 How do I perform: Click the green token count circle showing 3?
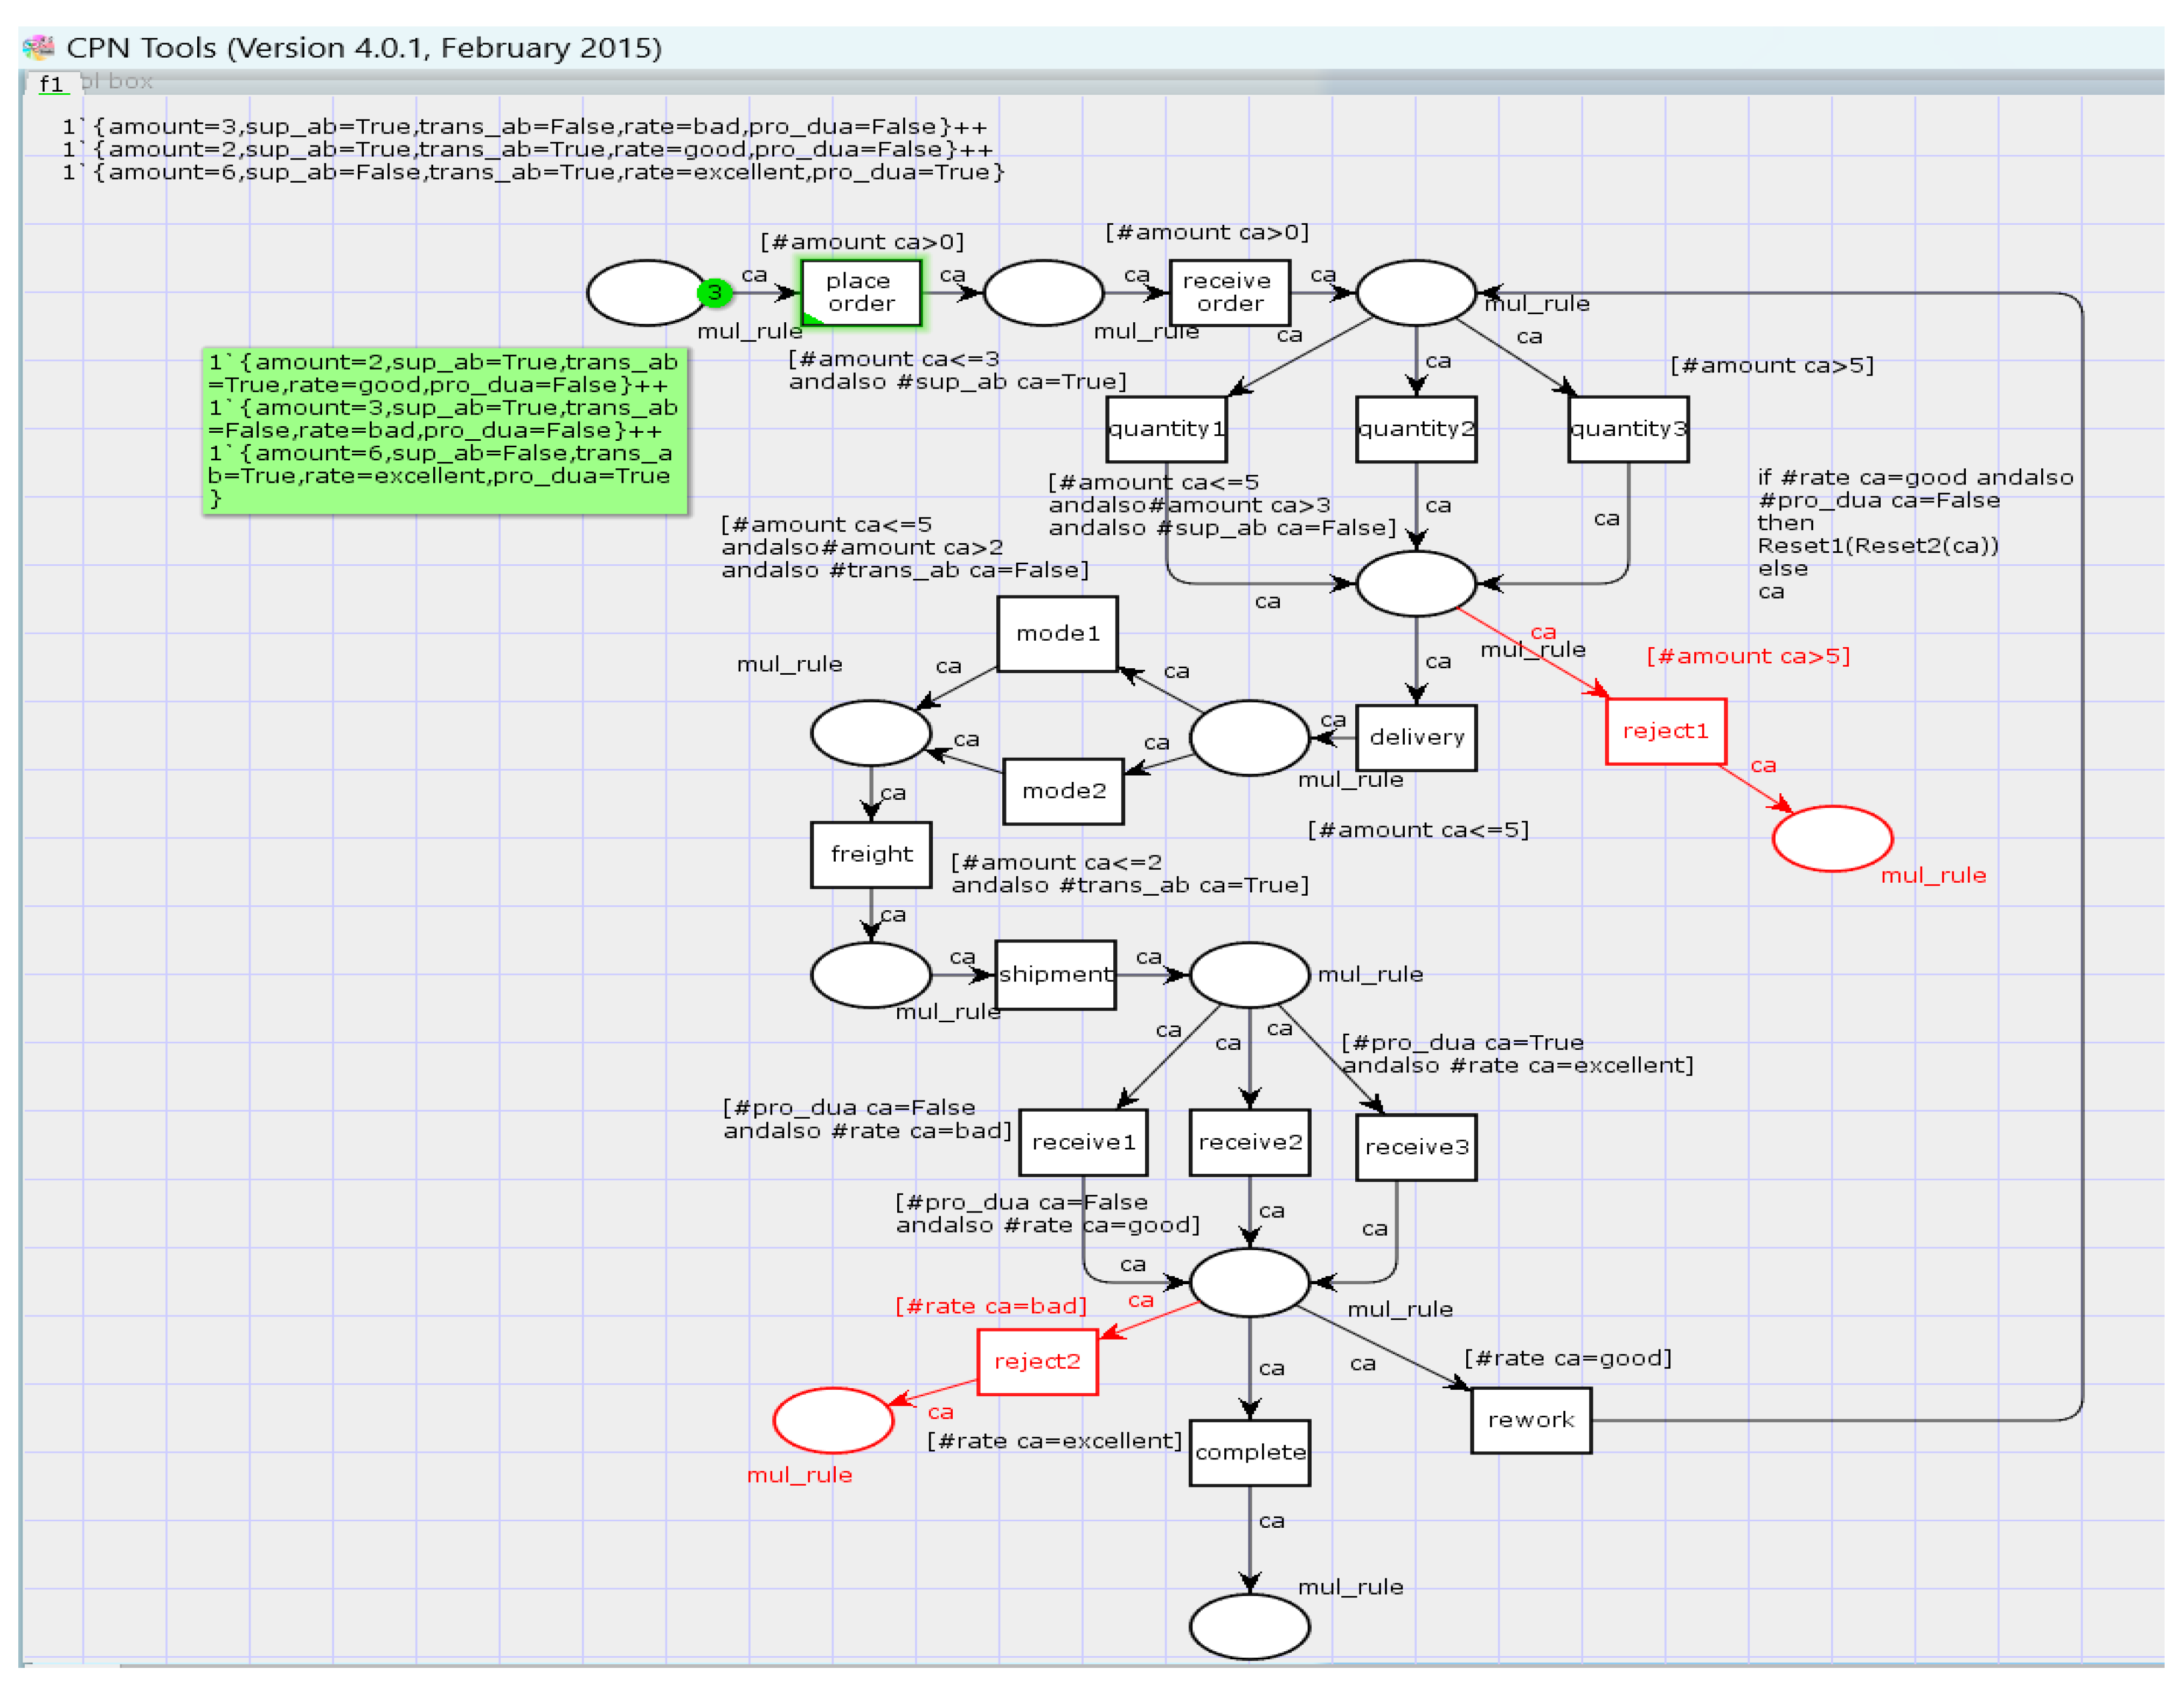714,293
